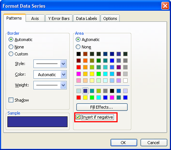
Task: Confirm with the OK button
Action: point(124,143)
